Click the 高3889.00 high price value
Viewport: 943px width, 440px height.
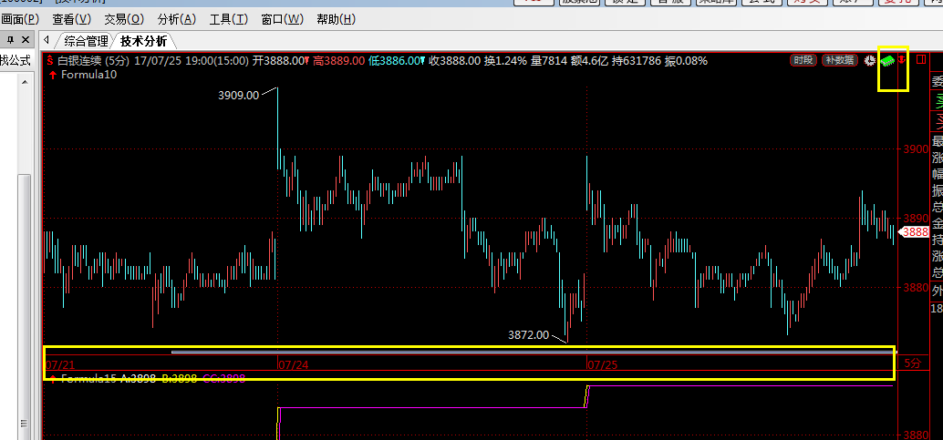[x=338, y=61]
